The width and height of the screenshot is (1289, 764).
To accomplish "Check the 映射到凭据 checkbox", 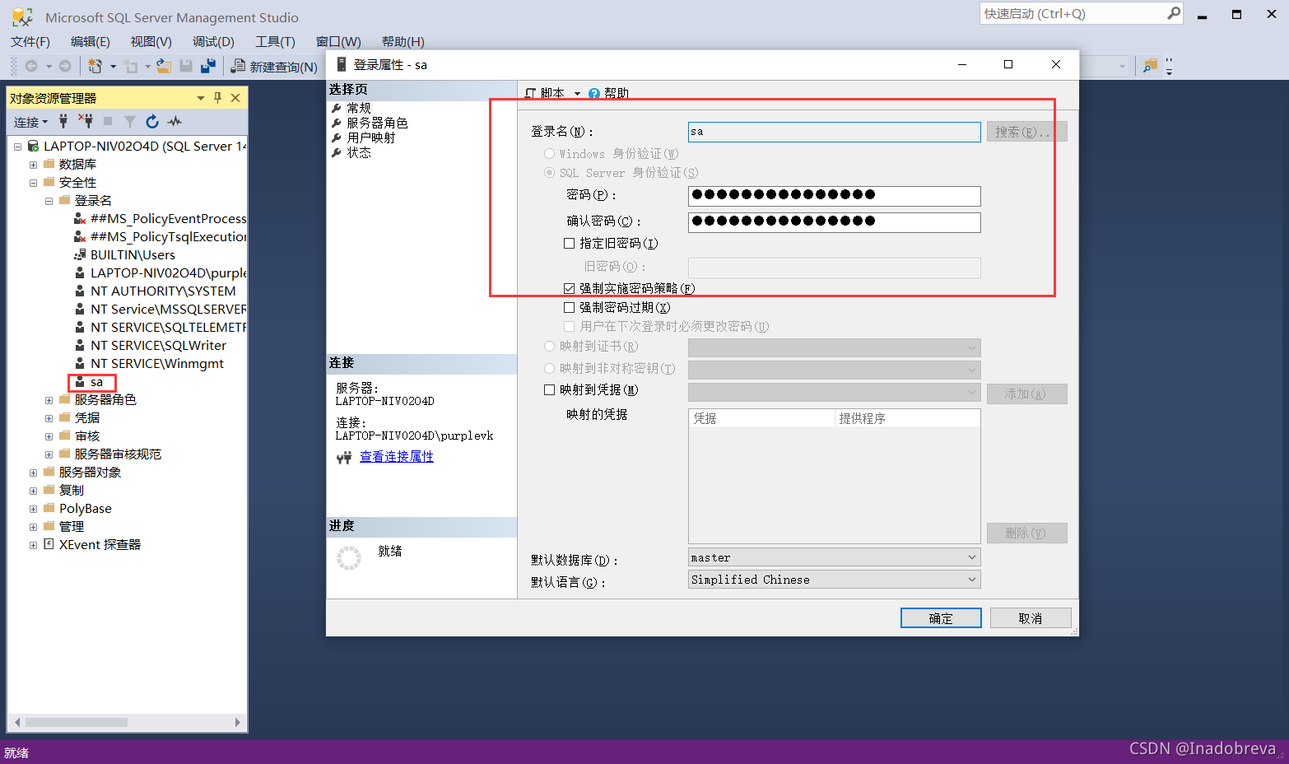I will coord(549,389).
